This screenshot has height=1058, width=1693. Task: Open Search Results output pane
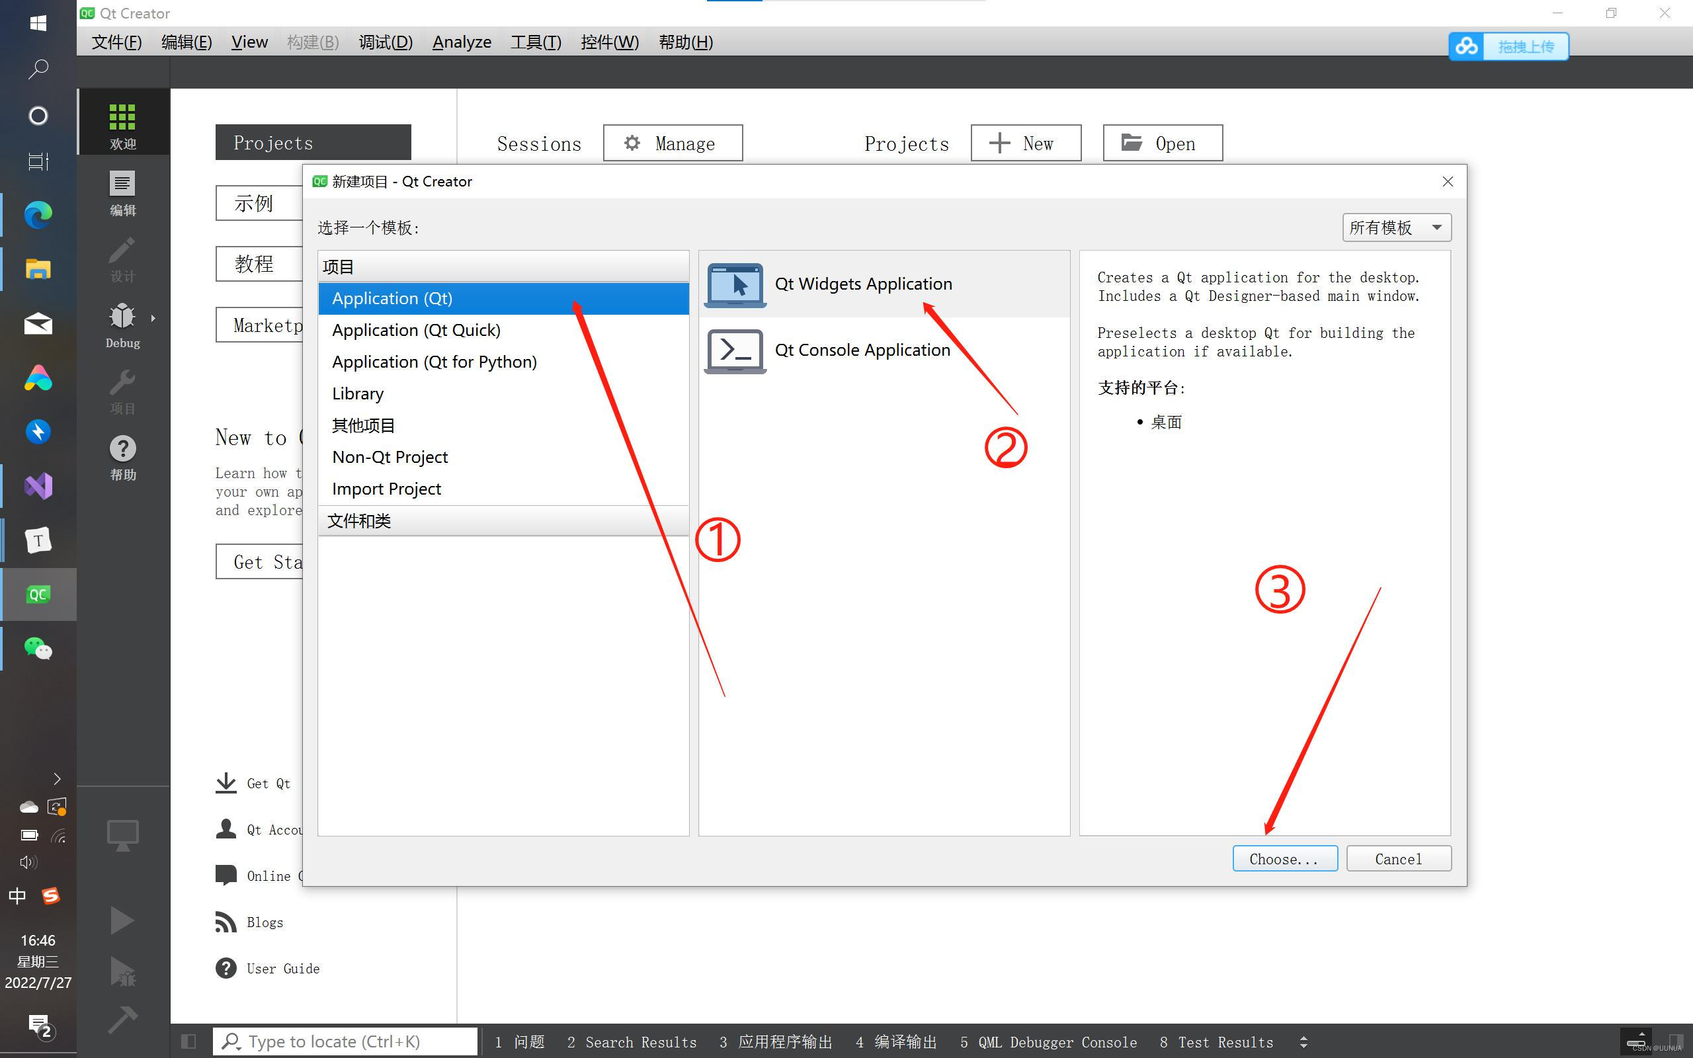(632, 1042)
